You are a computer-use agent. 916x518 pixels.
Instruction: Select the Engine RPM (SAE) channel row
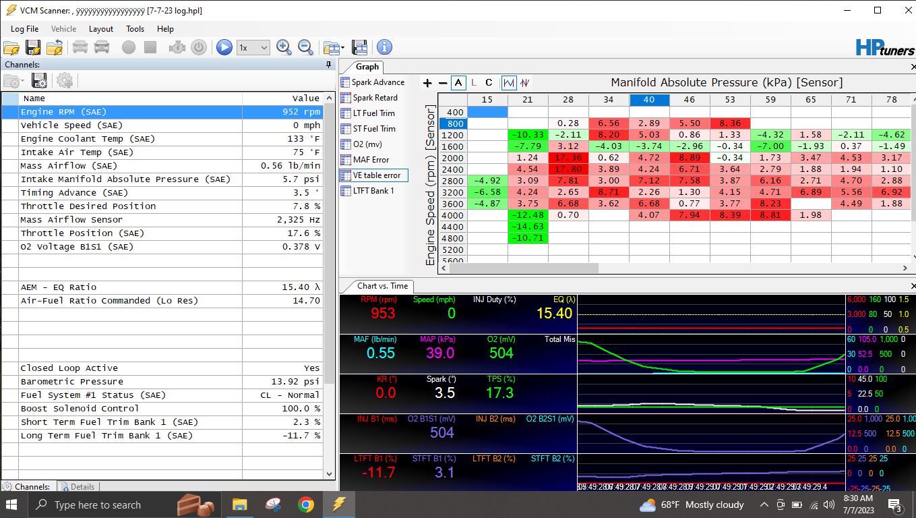162,112
